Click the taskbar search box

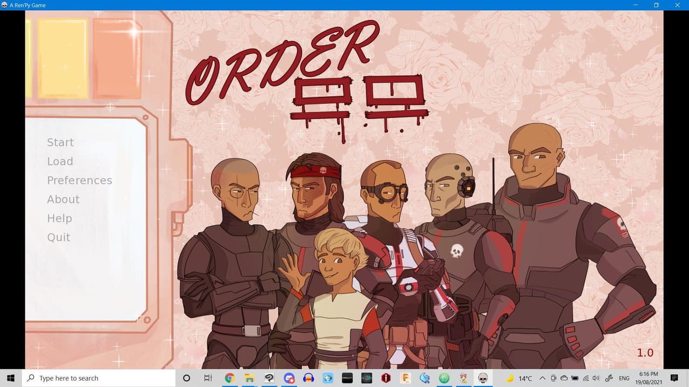pyautogui.click(x=99, y=378)
